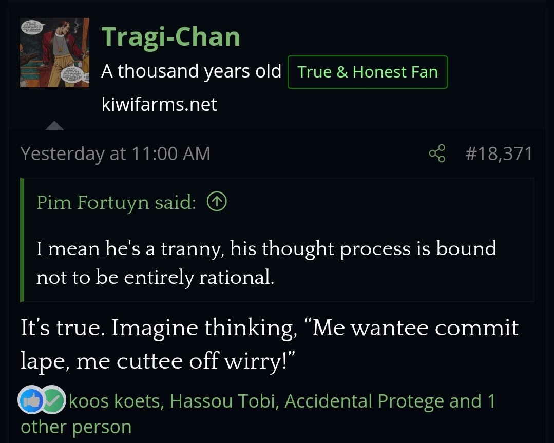Click the kiwifarms.net text under the username
Image resolution: width=554 pixels, height=443 pixels.
(159, 104)
